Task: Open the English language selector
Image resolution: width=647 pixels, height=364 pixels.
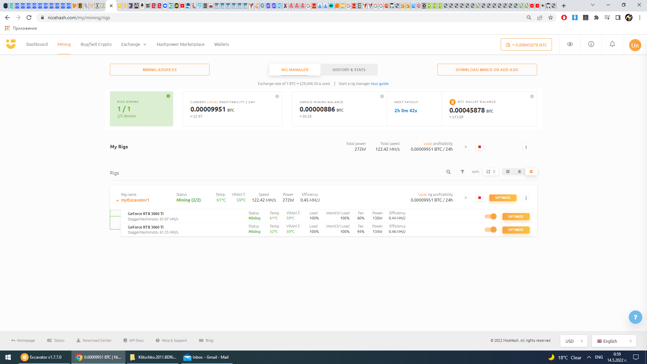Action: pyautogui.click(x=614, y=341)
